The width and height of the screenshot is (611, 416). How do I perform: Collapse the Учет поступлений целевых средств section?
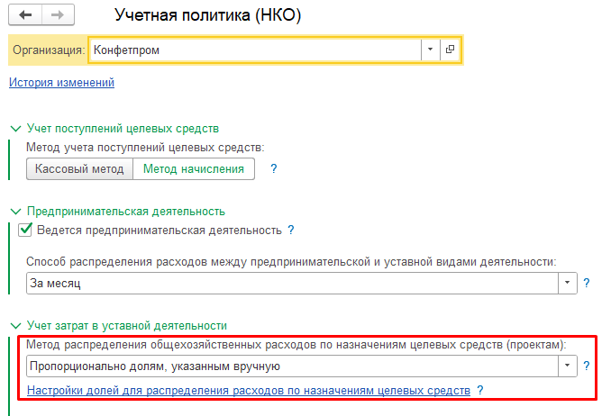coord(14,129)
